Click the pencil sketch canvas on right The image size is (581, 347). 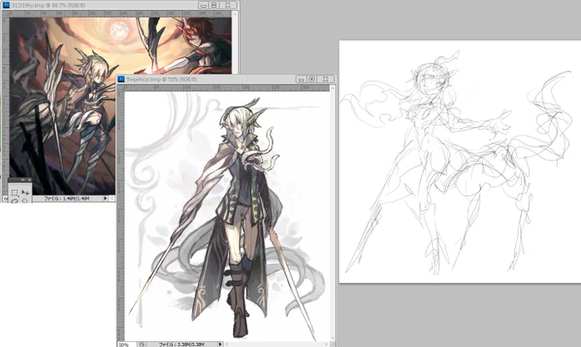coord(460,162)
